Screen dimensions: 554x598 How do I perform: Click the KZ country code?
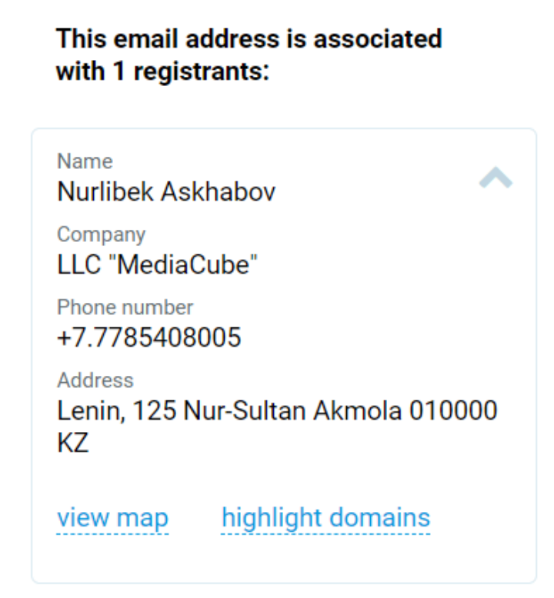pyautogui.click(x=73, y=444)
